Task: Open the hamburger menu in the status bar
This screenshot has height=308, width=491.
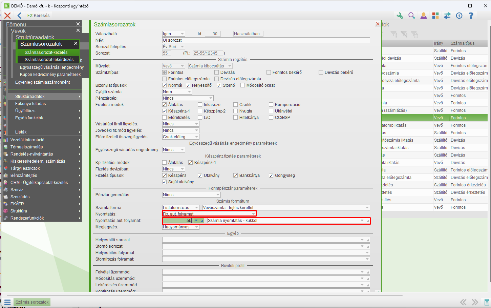Action: pyautogui.click(x=7, y=302)
